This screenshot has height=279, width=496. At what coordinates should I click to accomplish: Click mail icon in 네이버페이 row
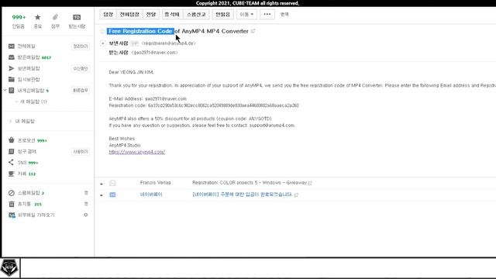point(112,195)
